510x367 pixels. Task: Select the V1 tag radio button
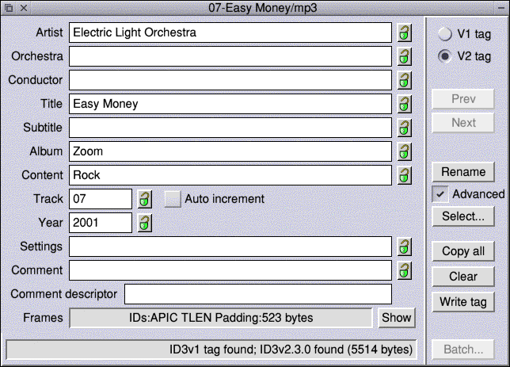pyautogui.click(x=444, y=34)
